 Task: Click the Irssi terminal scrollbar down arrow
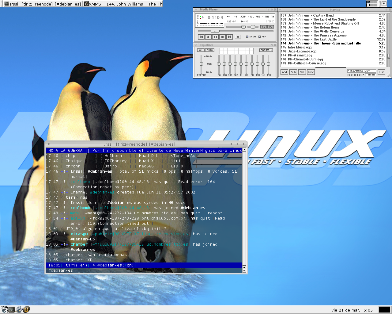point(244,271)
